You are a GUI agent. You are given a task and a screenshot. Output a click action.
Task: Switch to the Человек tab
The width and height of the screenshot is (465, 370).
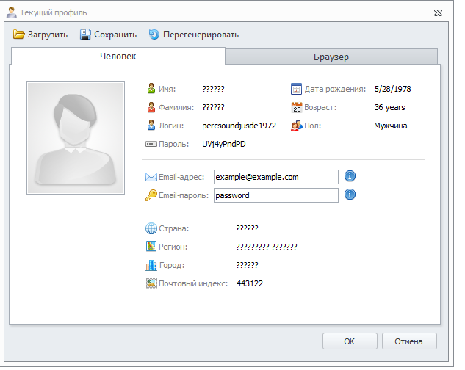118,56
